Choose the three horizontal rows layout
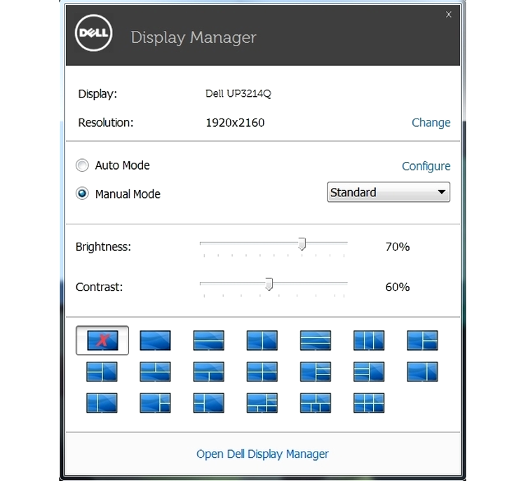Screen dimensions: 526x481 (316, 341)
